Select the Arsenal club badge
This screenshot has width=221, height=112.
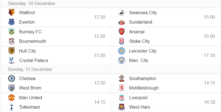122,32
